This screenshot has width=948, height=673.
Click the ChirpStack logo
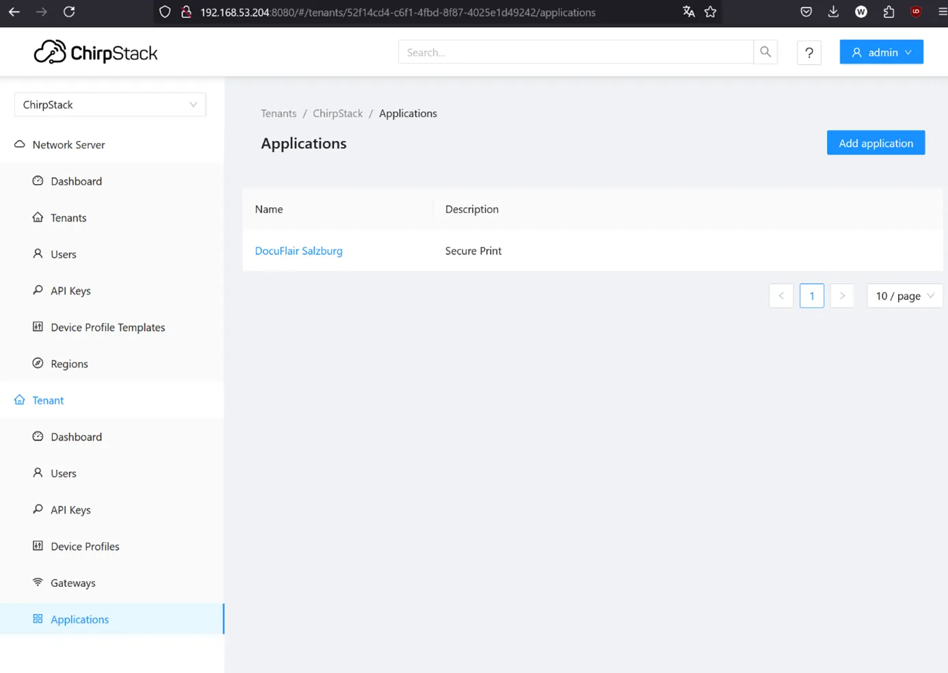(x=96, y=53)
